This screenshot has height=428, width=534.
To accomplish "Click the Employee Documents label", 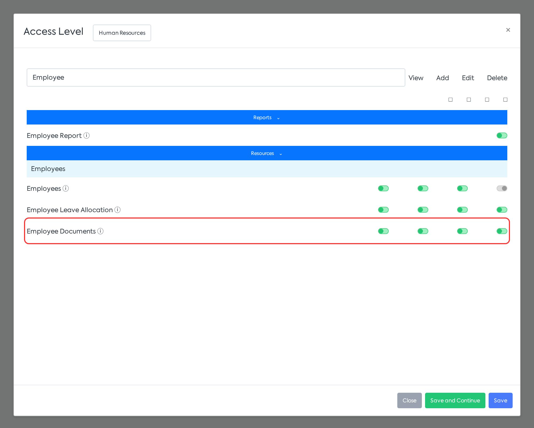I will (61, 231).
